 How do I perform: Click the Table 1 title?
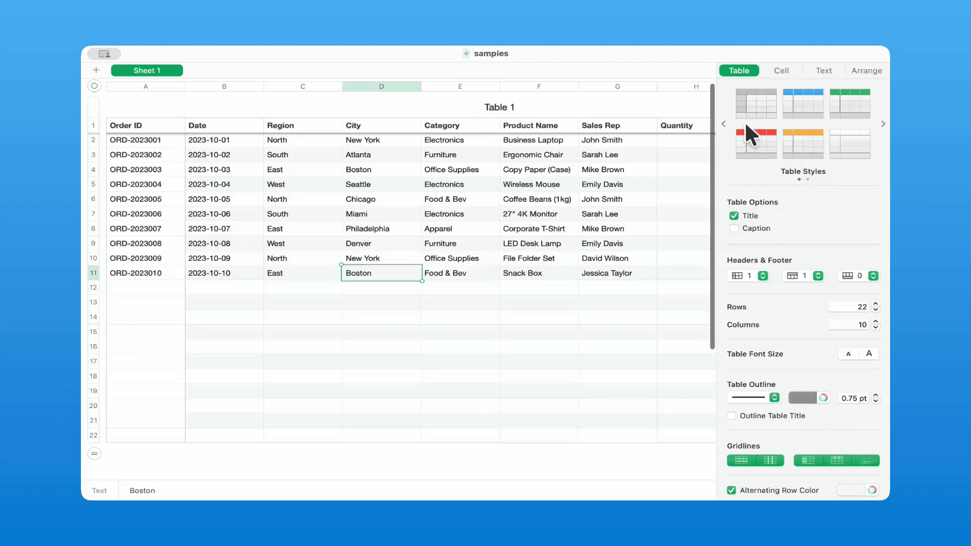click(499, 107)
